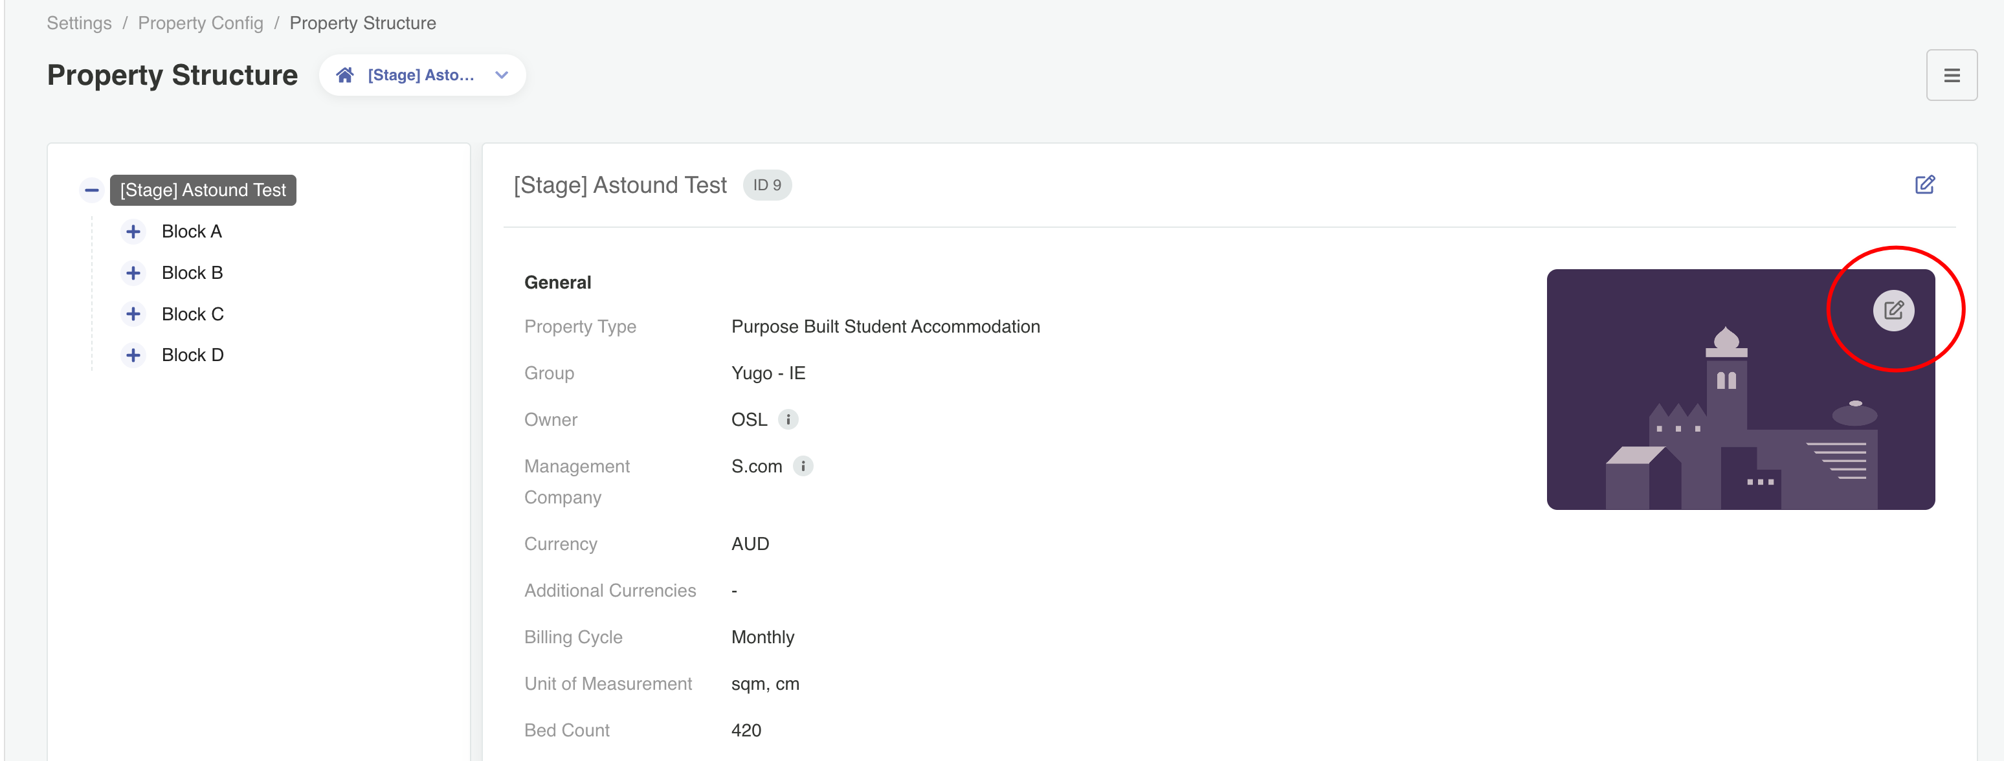Click the property building illustration thumbnail
This screenshot has width=2004, height=761.
coord(1711,404)
